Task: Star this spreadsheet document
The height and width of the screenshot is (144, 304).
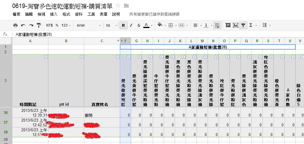Action: coord(118,6)
